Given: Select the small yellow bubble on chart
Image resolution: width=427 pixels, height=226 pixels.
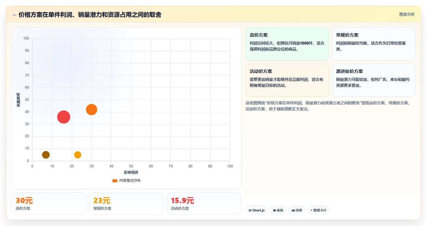Looking at the screenshot, I should pyautogui.click(x=78, y=155).
